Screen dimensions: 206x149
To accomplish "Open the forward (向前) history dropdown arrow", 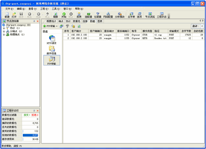I will [43, 15].
